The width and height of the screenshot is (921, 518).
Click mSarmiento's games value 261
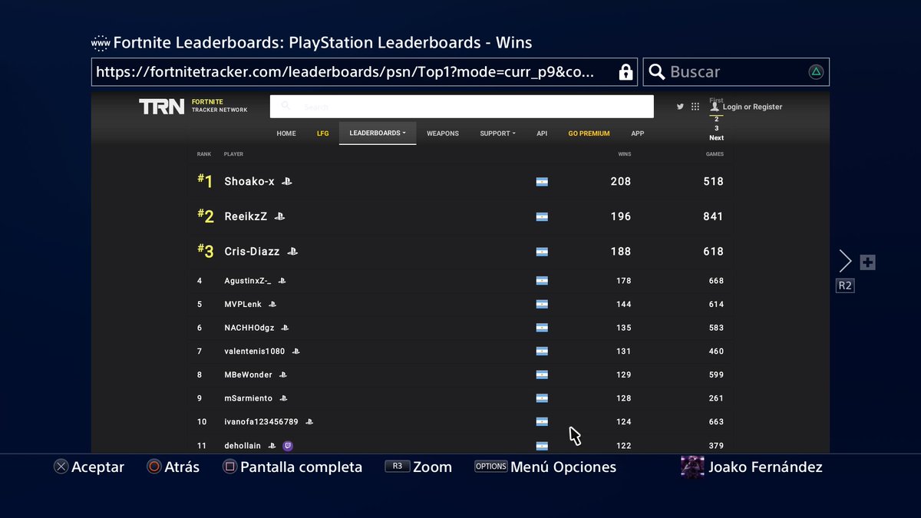click(716, 398)
